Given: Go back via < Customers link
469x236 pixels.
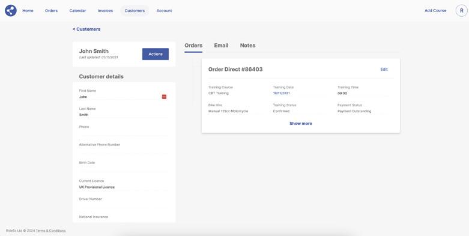Looking at the screenshot, I should coord(86,29).
